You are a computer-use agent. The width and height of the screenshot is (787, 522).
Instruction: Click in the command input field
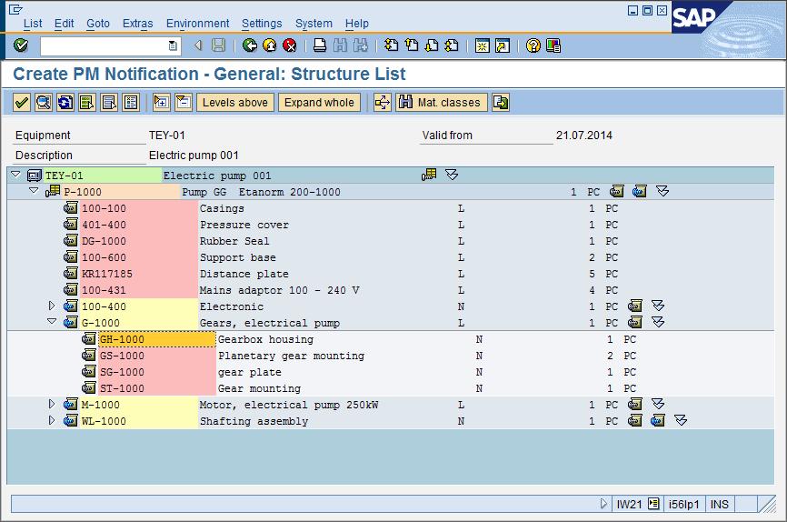point(105,45)
